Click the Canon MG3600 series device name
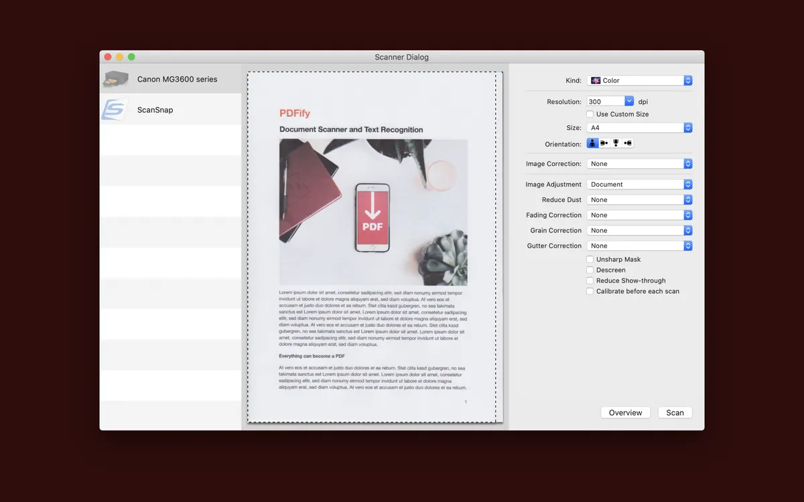804x502 pixels. (x=178, y=79)
